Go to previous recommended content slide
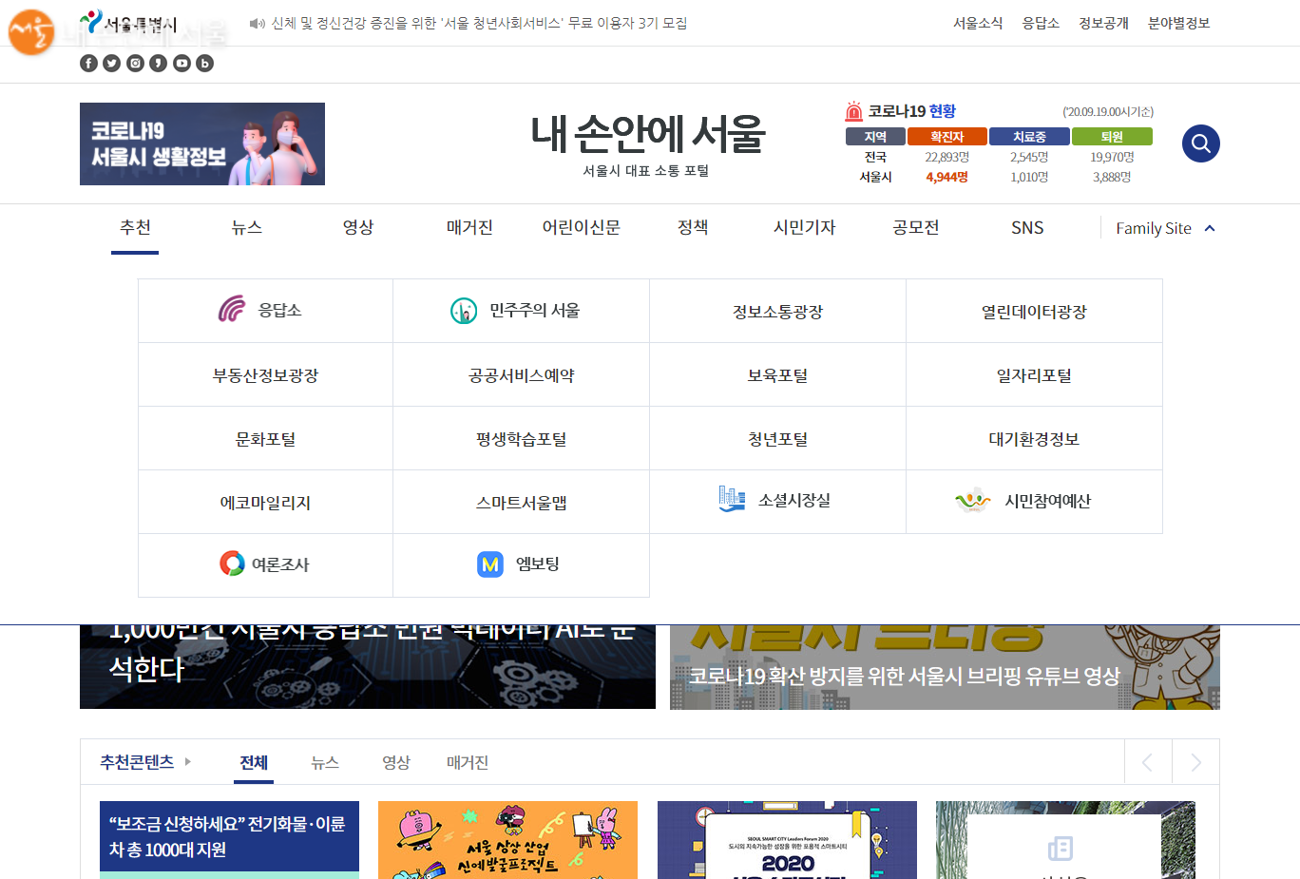The width and height of the screenshot is (1300, 879). [x=1148, y=762]
